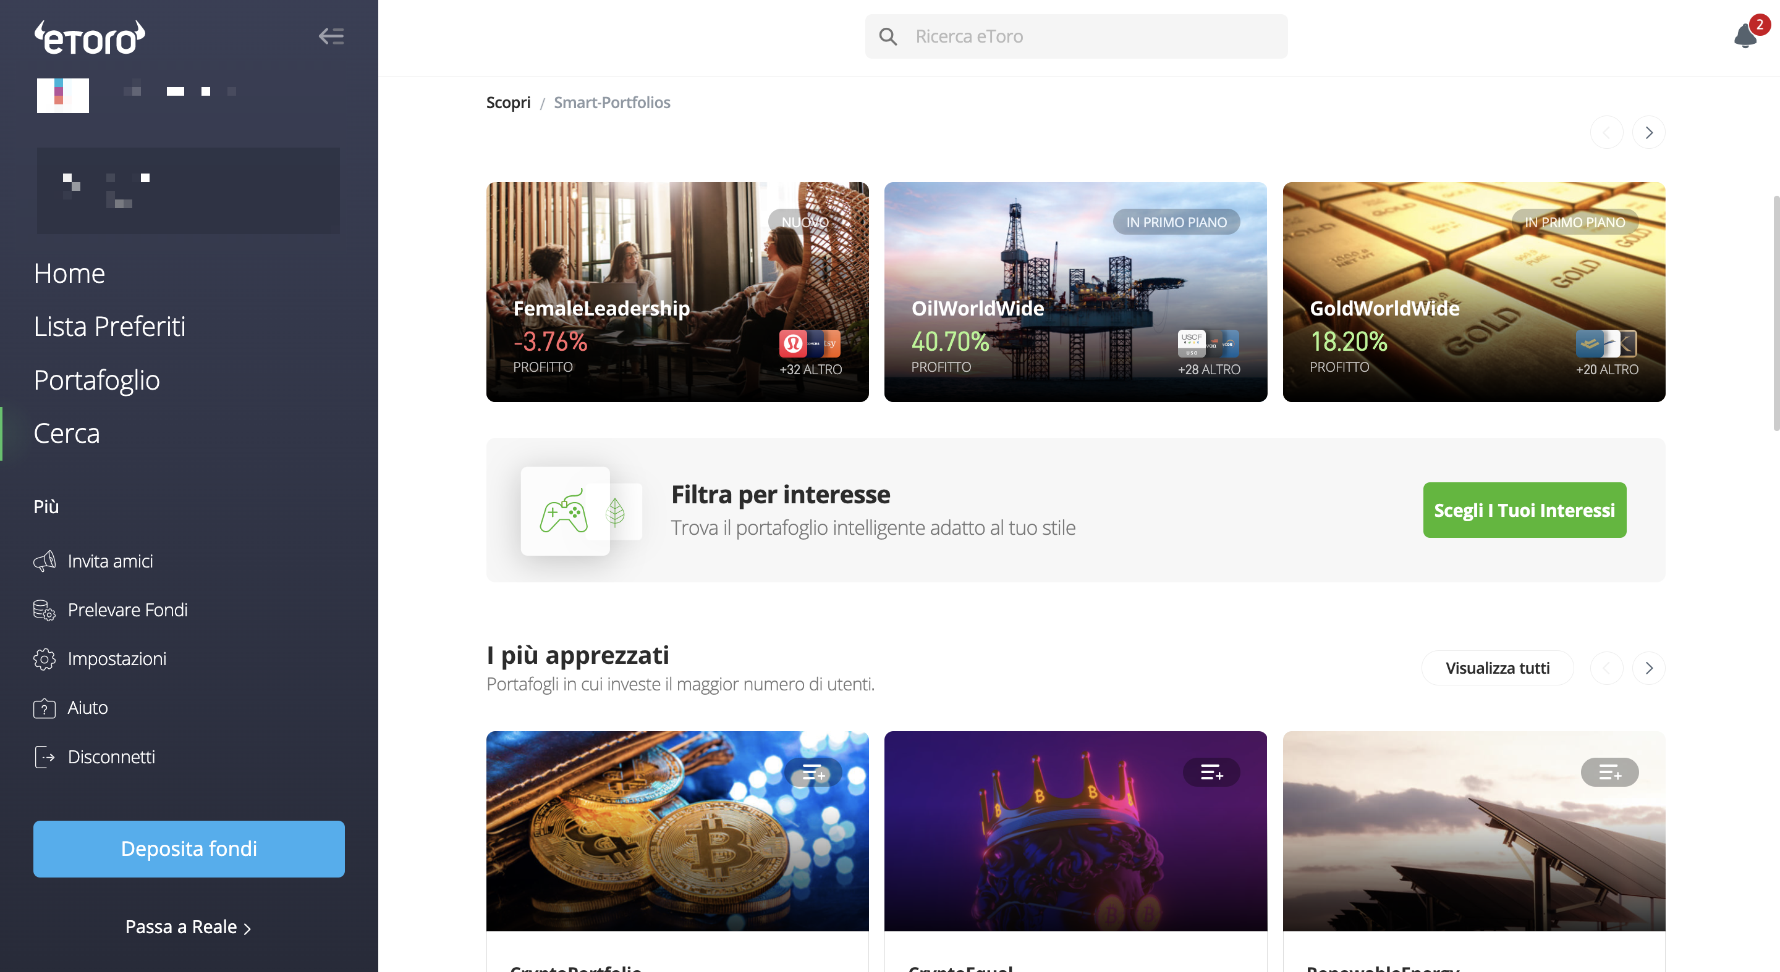Open the Home menu item

point(69,274)
